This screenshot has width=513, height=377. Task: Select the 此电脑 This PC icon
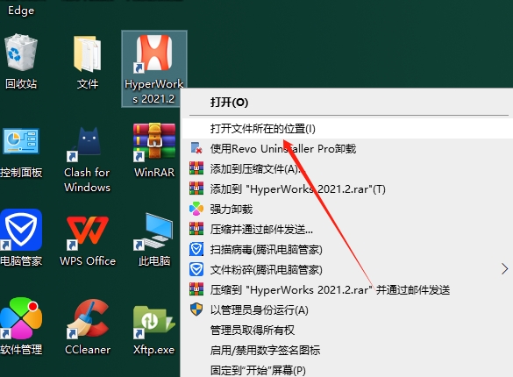point(154,239)
